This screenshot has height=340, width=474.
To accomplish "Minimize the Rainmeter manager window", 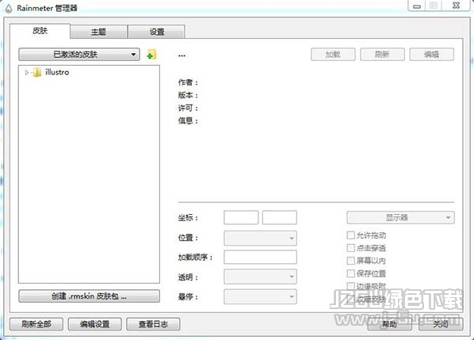I will [417, 6].
